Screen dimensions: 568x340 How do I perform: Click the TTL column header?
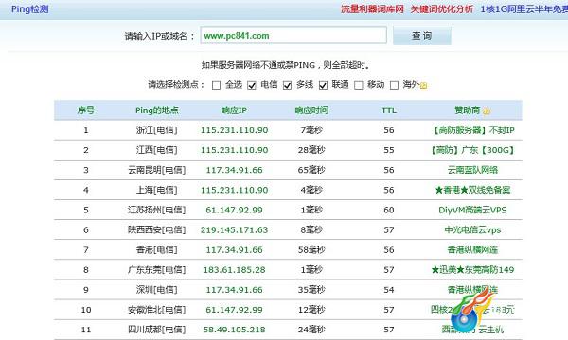click(389, 110)
